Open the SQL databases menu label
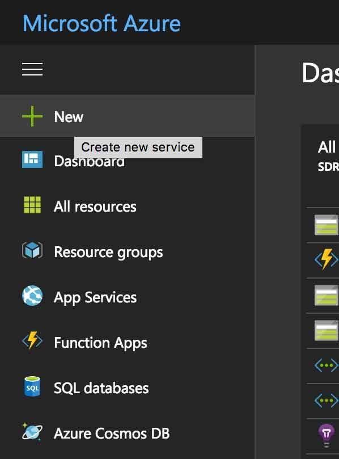Screen dimensions: 339x459 pos(101,388)
